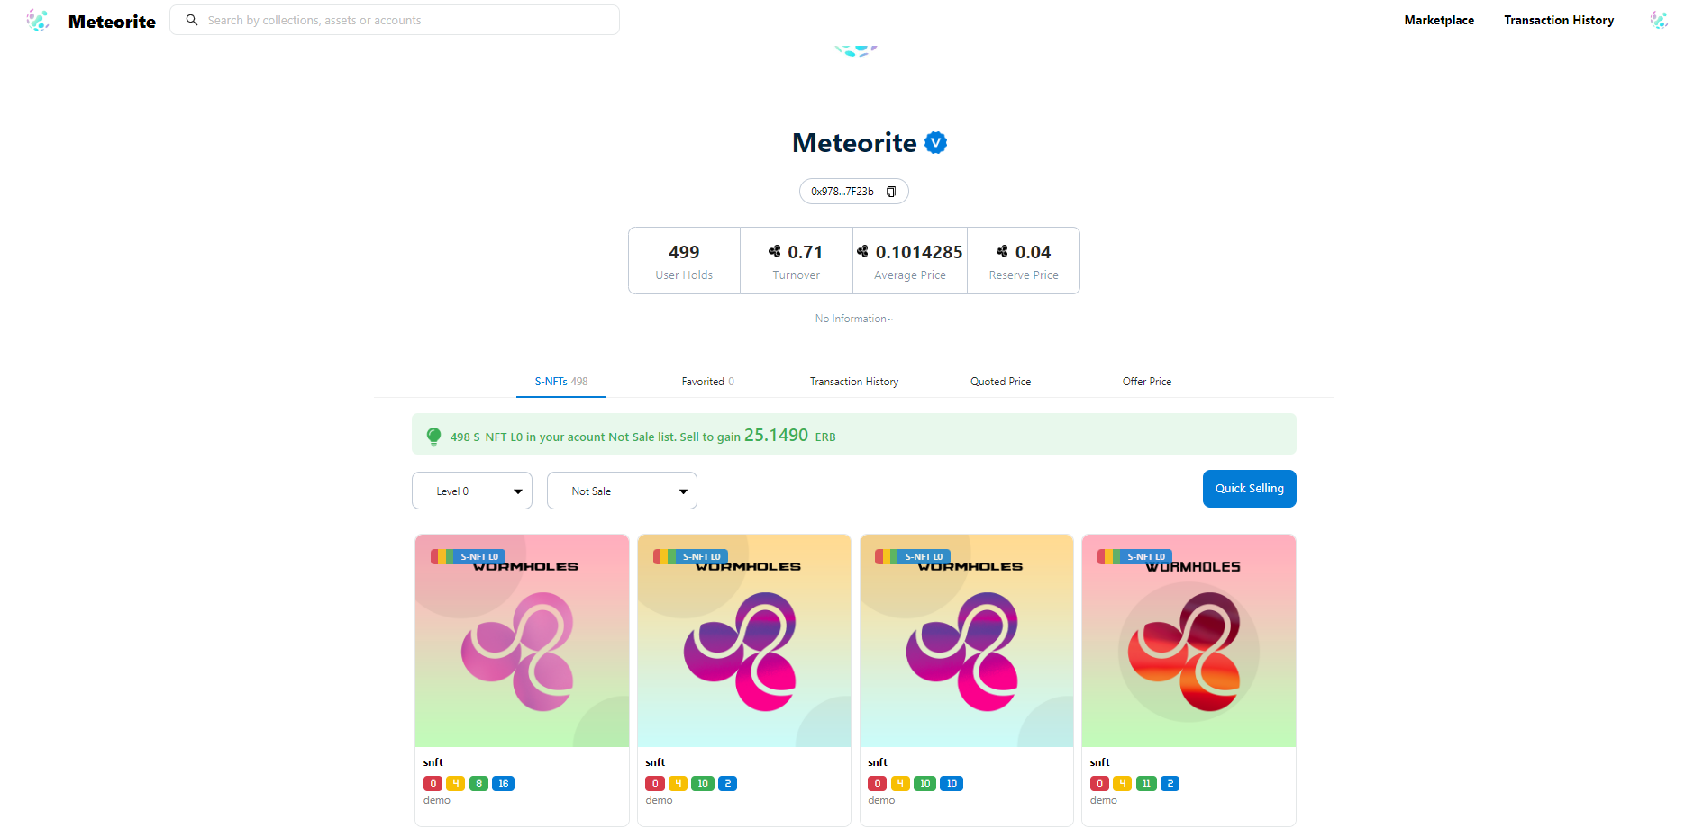
Task: Click the search magnifier icon
Action: pos(192,20)
